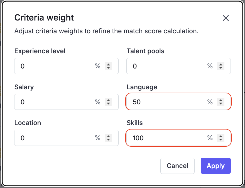Decrease Skills weight with down arrow

click(220, 139)
